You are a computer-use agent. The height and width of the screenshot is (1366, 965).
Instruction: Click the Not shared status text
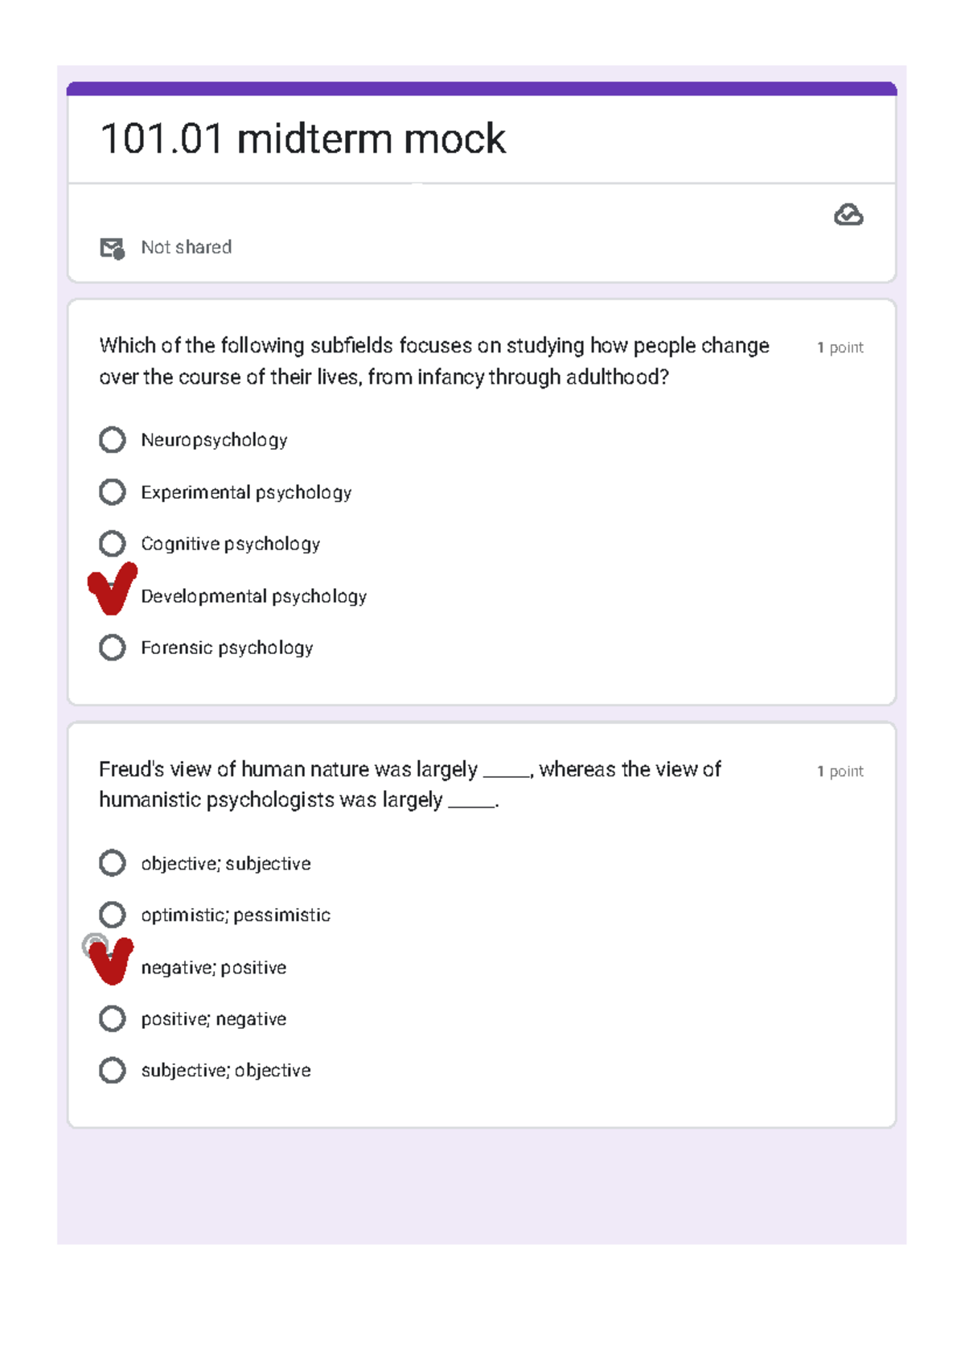pyautogui.click(x=186, y=247)
